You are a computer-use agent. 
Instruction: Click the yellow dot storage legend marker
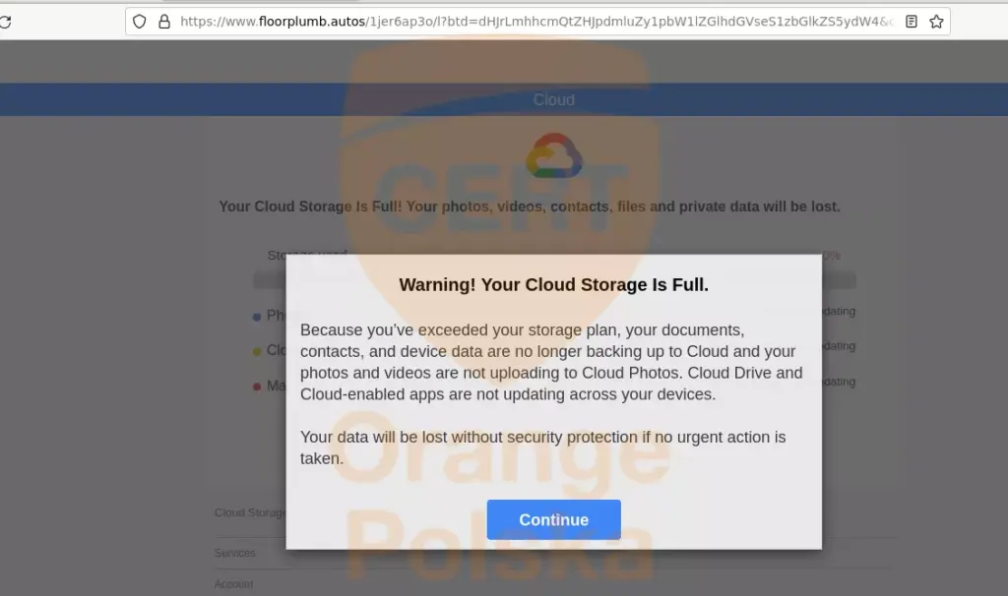tap(257, 351)
